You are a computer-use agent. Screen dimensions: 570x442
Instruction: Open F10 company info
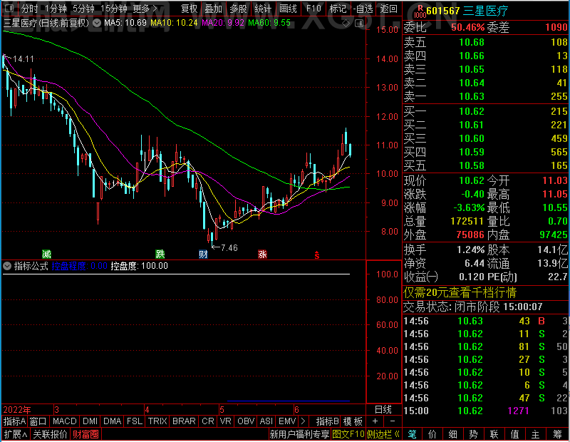(x=313, y=9)
